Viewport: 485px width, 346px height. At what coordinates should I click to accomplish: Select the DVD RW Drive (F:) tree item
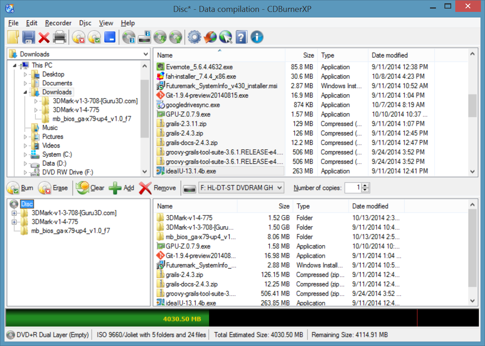(68, 172)
